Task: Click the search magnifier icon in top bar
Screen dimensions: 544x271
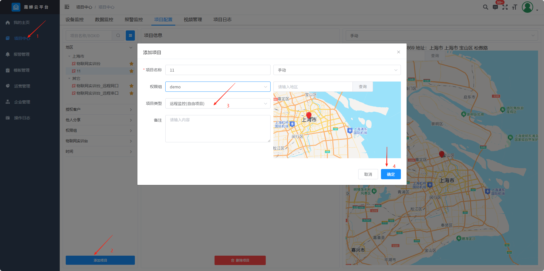Action: pyautogui.click(x=485, y=7)
